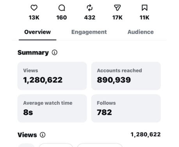Click the 8s watch time value
Image resolution: width=179 pixels, height=147 pixels.
coord(28,113)
